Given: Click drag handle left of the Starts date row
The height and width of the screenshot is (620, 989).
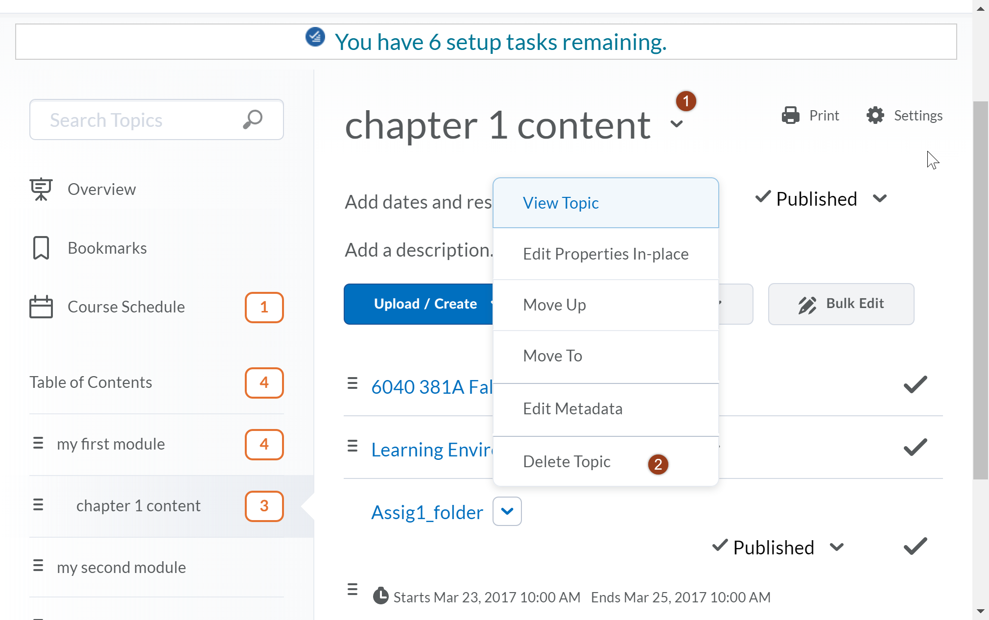Looking at the screenshot, I should click(353, 589).
